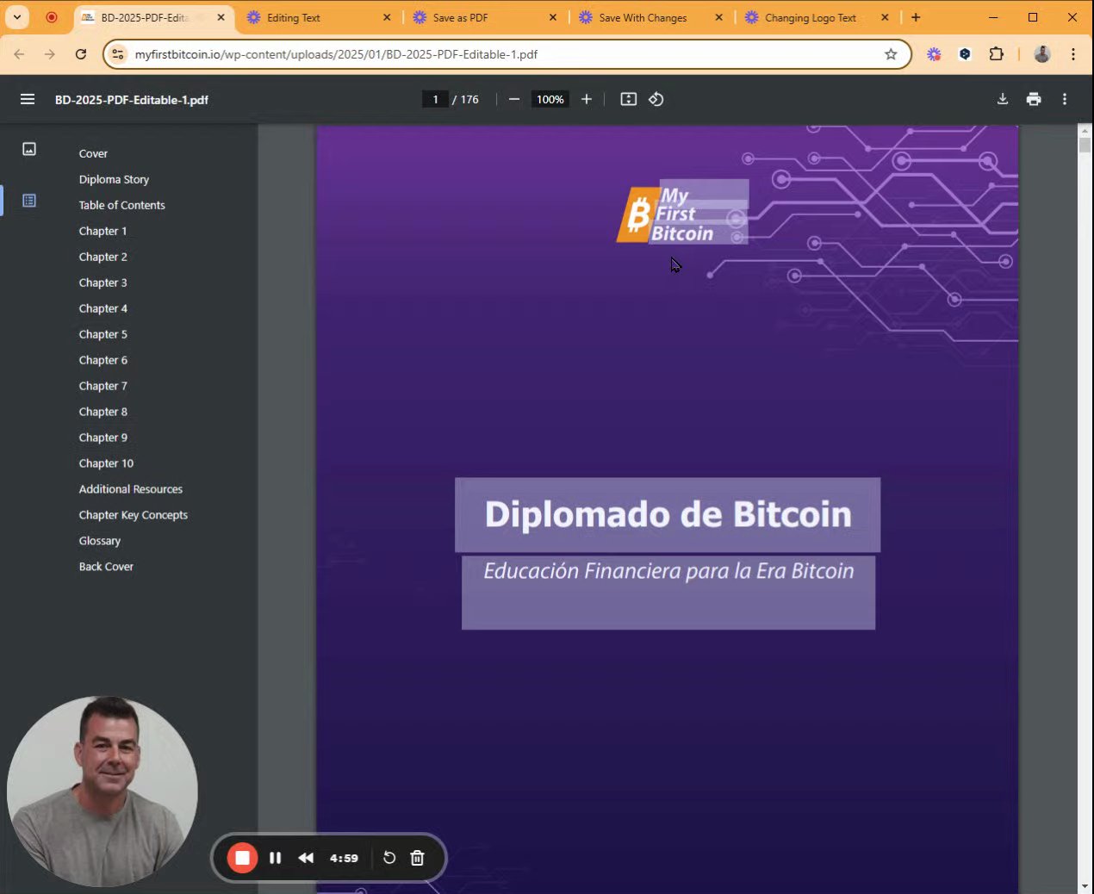Click the Diplomado de Bitcoin title field

(668, 514)
